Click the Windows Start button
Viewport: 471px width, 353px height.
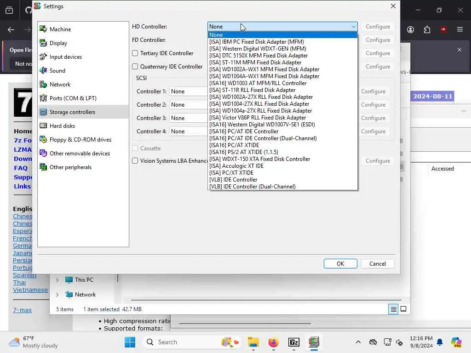[x=130, y=342]
